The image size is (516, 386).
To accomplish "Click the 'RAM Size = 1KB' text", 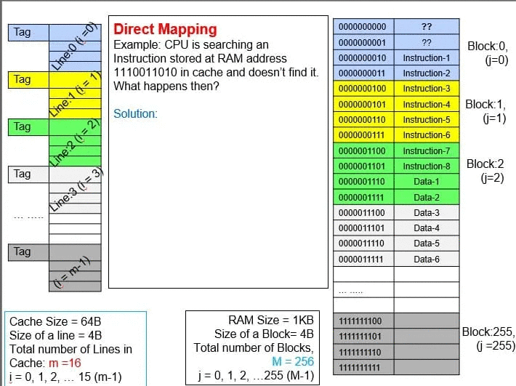I will [271, 320].
